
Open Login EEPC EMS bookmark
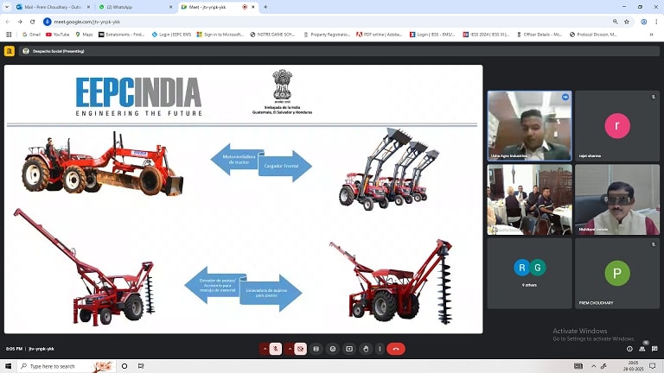pyautogui.click(x=171, y=35)
